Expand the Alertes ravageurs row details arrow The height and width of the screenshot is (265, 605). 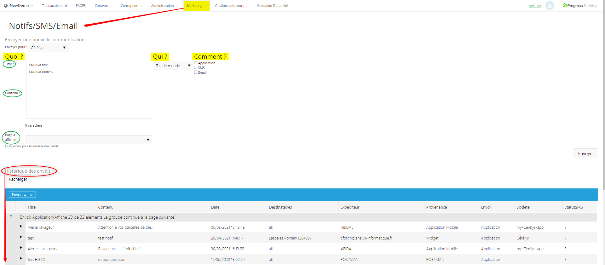click(x=21, y=248)
